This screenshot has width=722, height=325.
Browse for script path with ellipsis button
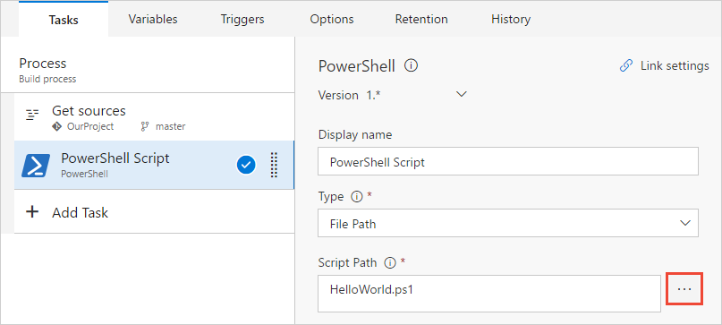(684, 288)
